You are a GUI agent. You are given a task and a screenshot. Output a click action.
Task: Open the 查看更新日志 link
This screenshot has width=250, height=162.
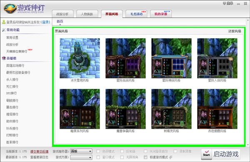click(x=40, y=157)
